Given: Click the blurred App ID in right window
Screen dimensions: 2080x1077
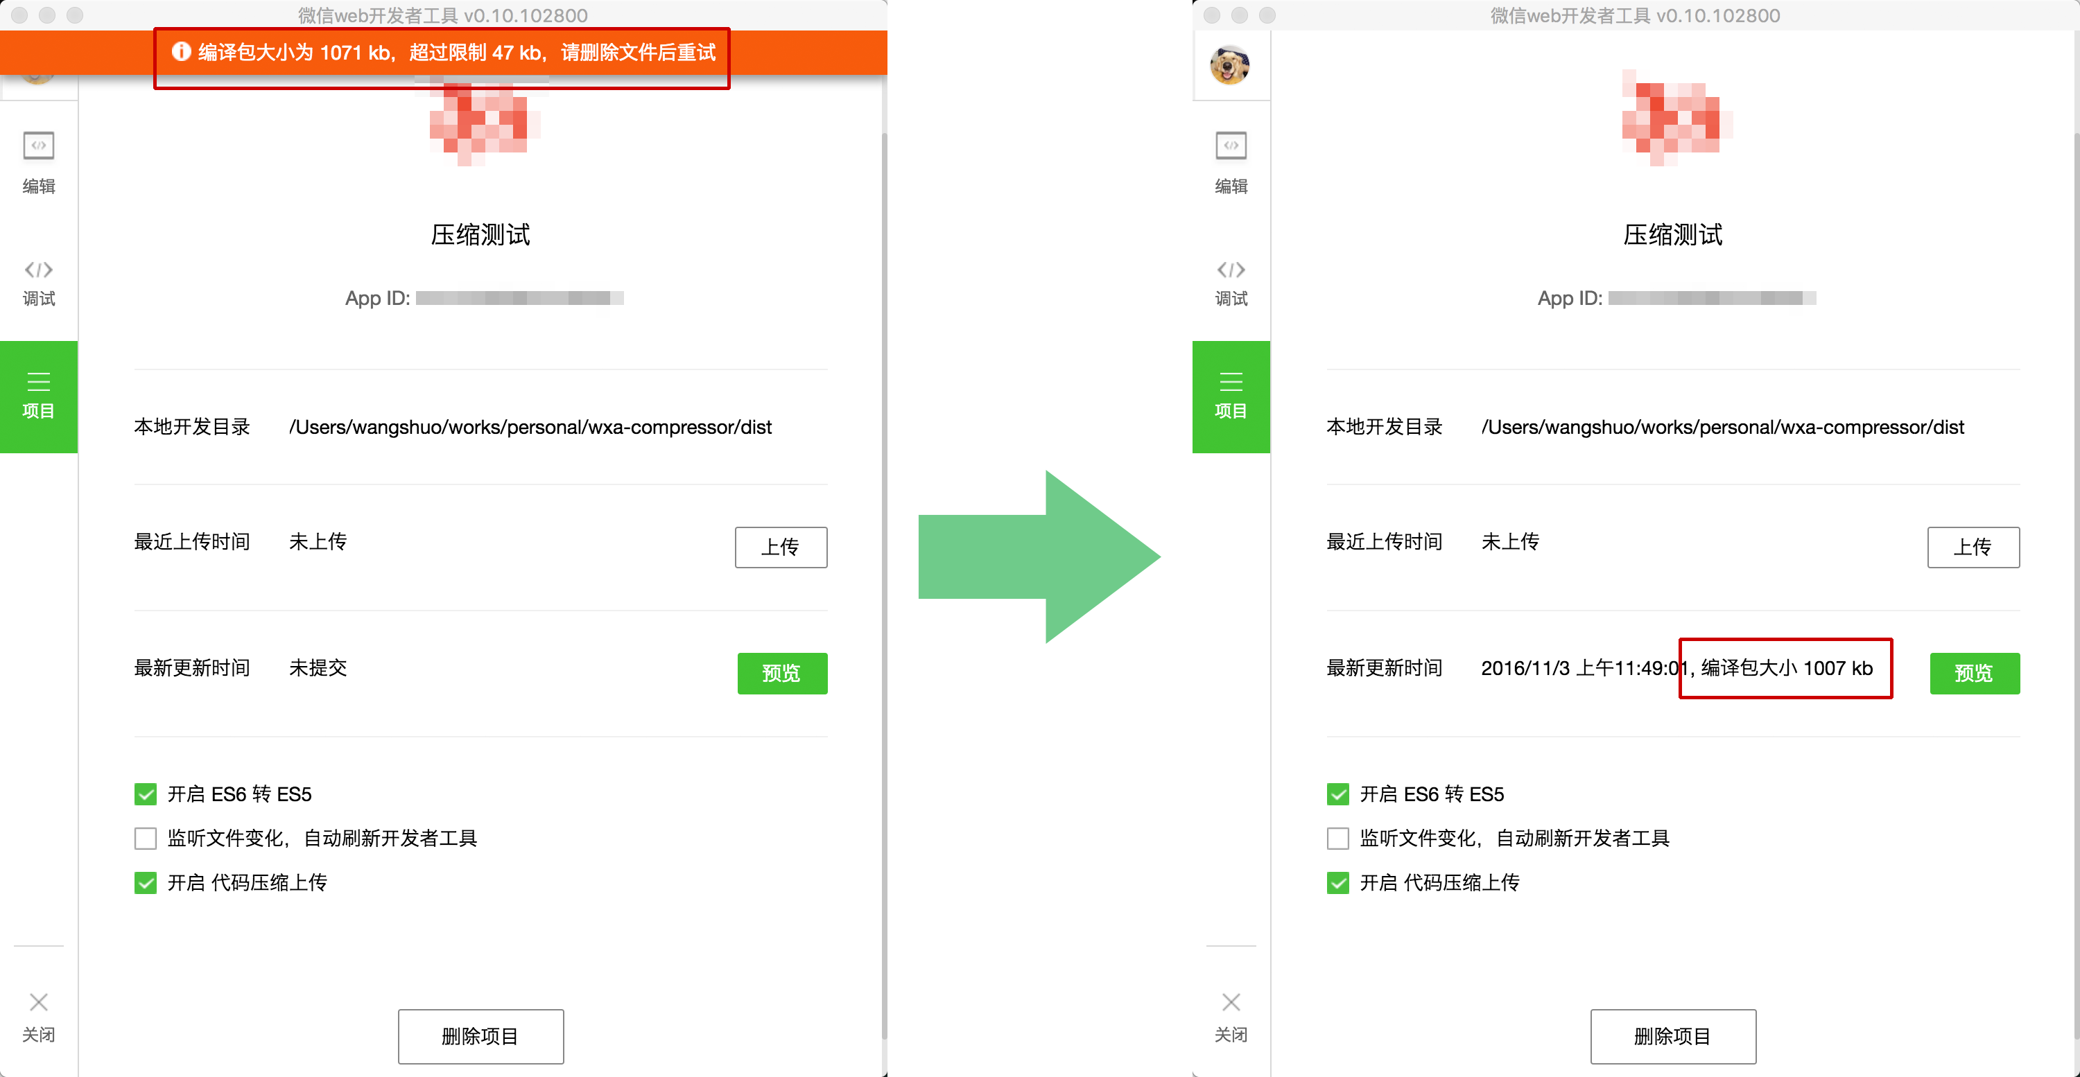Looking at the screenshot, I should tap(1713, 298).
